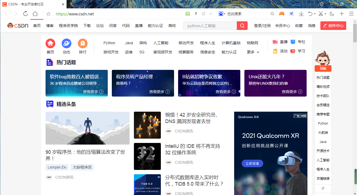Expand the dropdown arrow beside the scissors icon
Screen dimensions: 357x195
coord(325,14)
